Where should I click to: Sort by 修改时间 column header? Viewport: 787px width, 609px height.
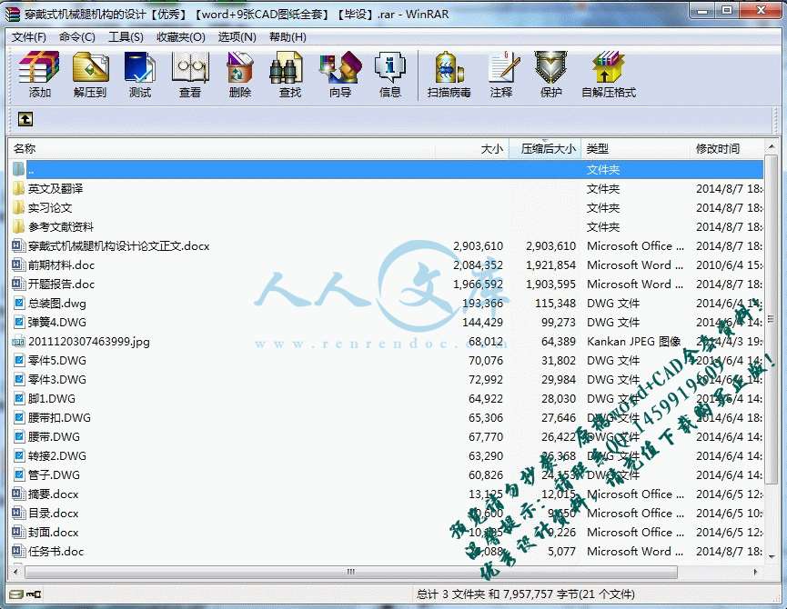click(x=727, y=149)
